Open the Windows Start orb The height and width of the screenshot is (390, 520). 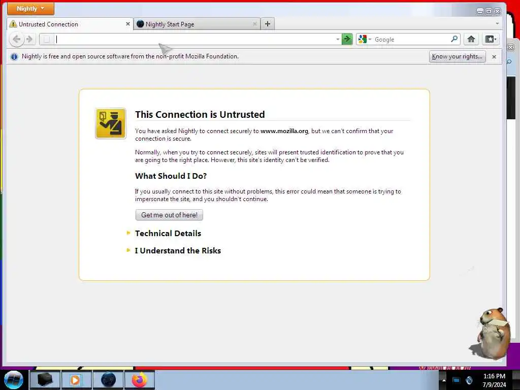[14, 380]
